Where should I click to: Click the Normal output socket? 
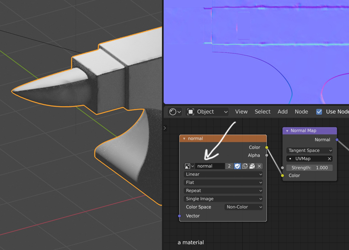click(x=337, y=139)
